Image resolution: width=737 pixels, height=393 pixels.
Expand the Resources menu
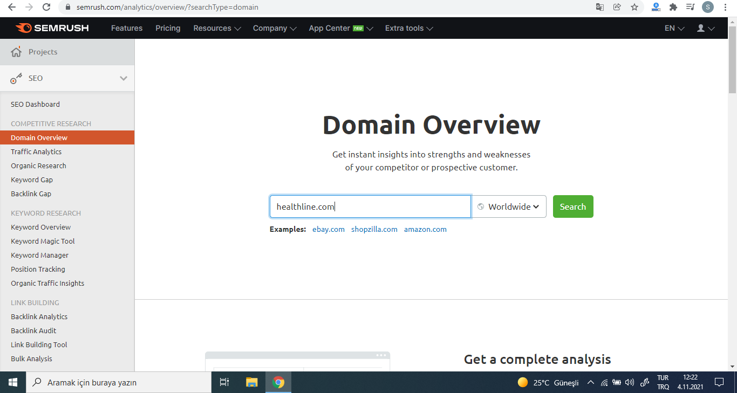pyautogui.click(x=217, y=28)
